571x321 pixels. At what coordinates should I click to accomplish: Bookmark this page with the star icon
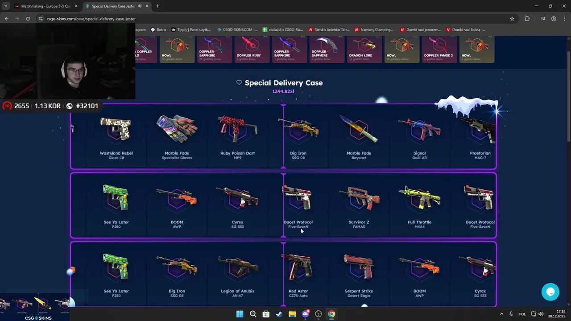(x=512, y=19)
